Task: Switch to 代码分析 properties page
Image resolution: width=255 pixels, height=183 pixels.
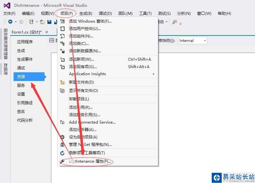Action: pyautogui.click(x=25, y=120)
